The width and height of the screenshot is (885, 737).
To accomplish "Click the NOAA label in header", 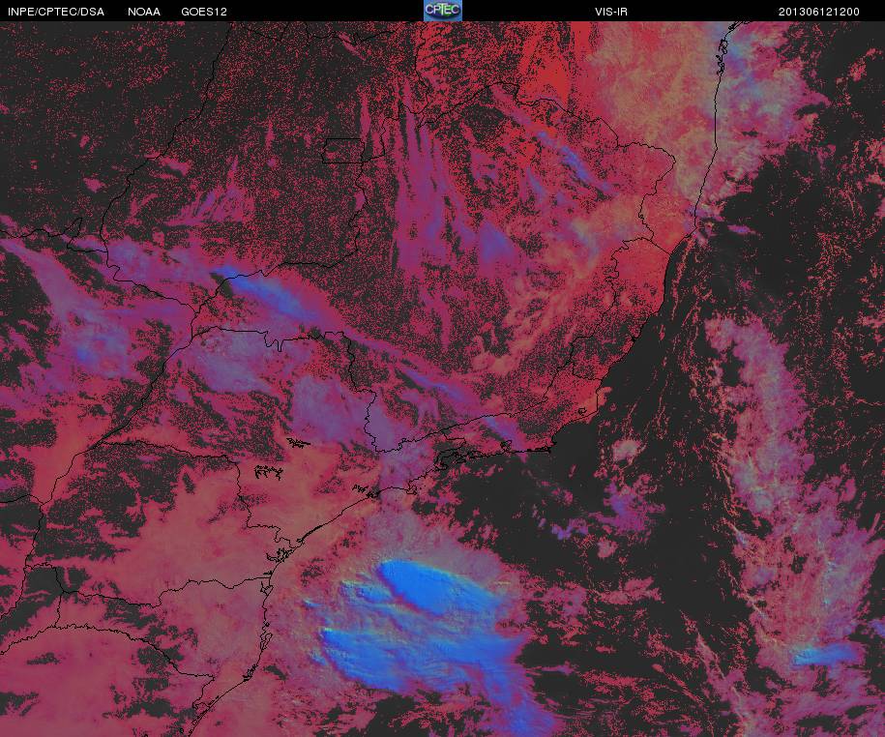I will [x=144, y=12].
